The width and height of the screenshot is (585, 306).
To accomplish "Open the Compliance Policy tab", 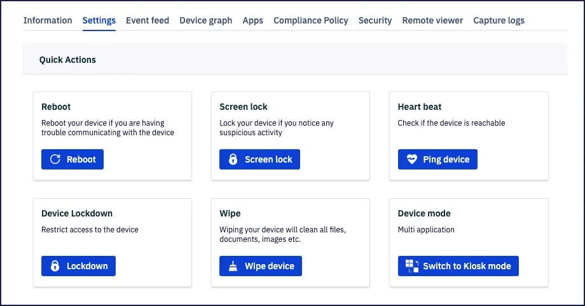I will (311, 20).
